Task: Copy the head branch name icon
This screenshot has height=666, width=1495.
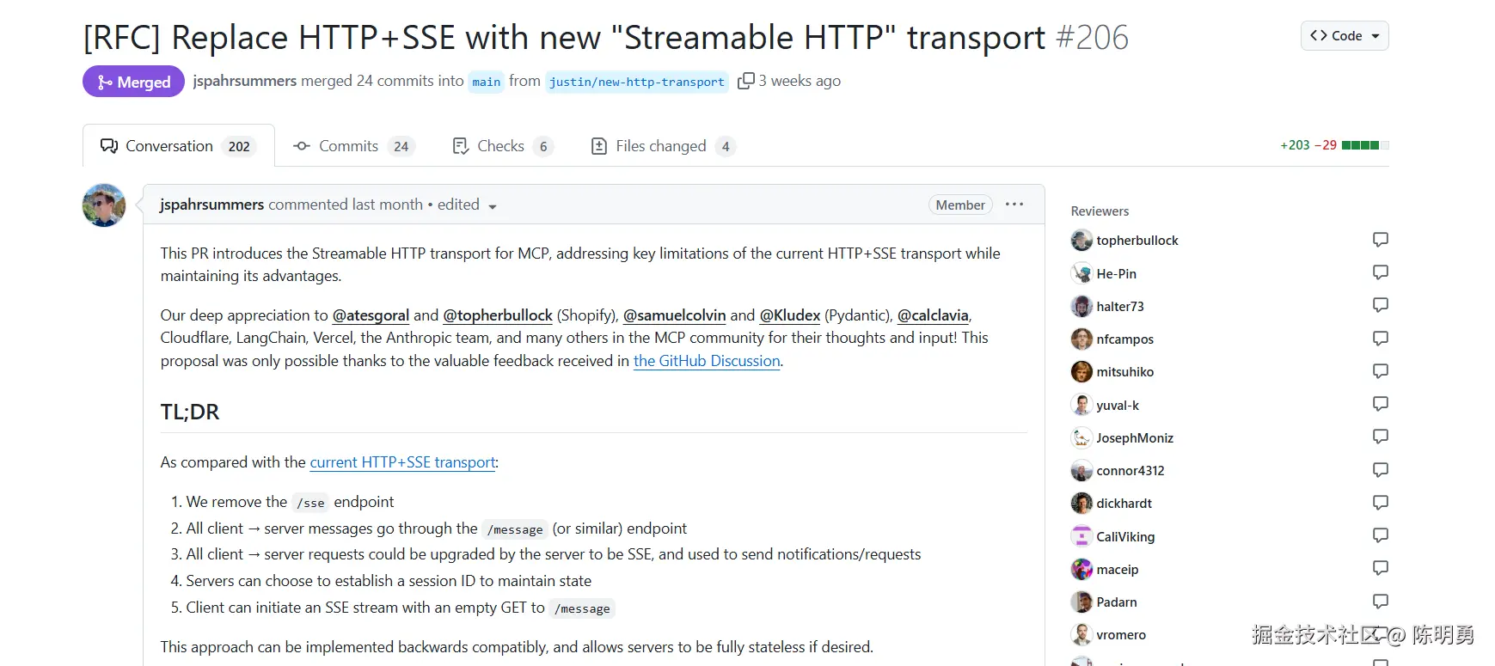Action: [x=745, y=81]
